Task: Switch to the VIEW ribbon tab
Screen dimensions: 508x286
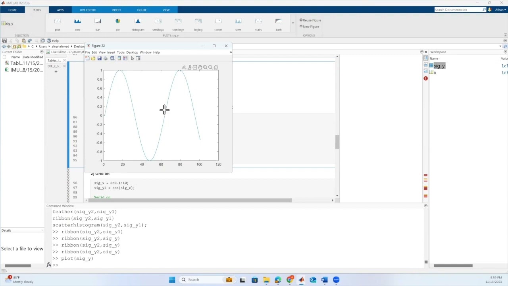Action: click(x=166, y=10)
